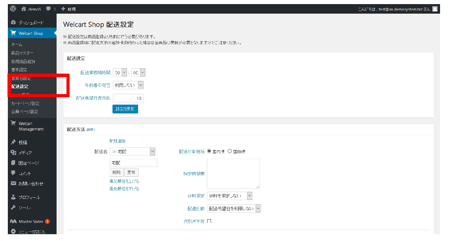Expand the 配達日数 dropdown
The height and width of the screenshot is (241, 453).
[235, 208]
